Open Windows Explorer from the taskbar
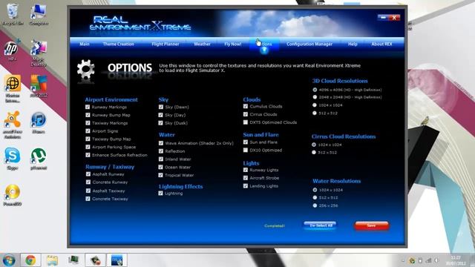 pyautogui.click(x=52, y=260)
